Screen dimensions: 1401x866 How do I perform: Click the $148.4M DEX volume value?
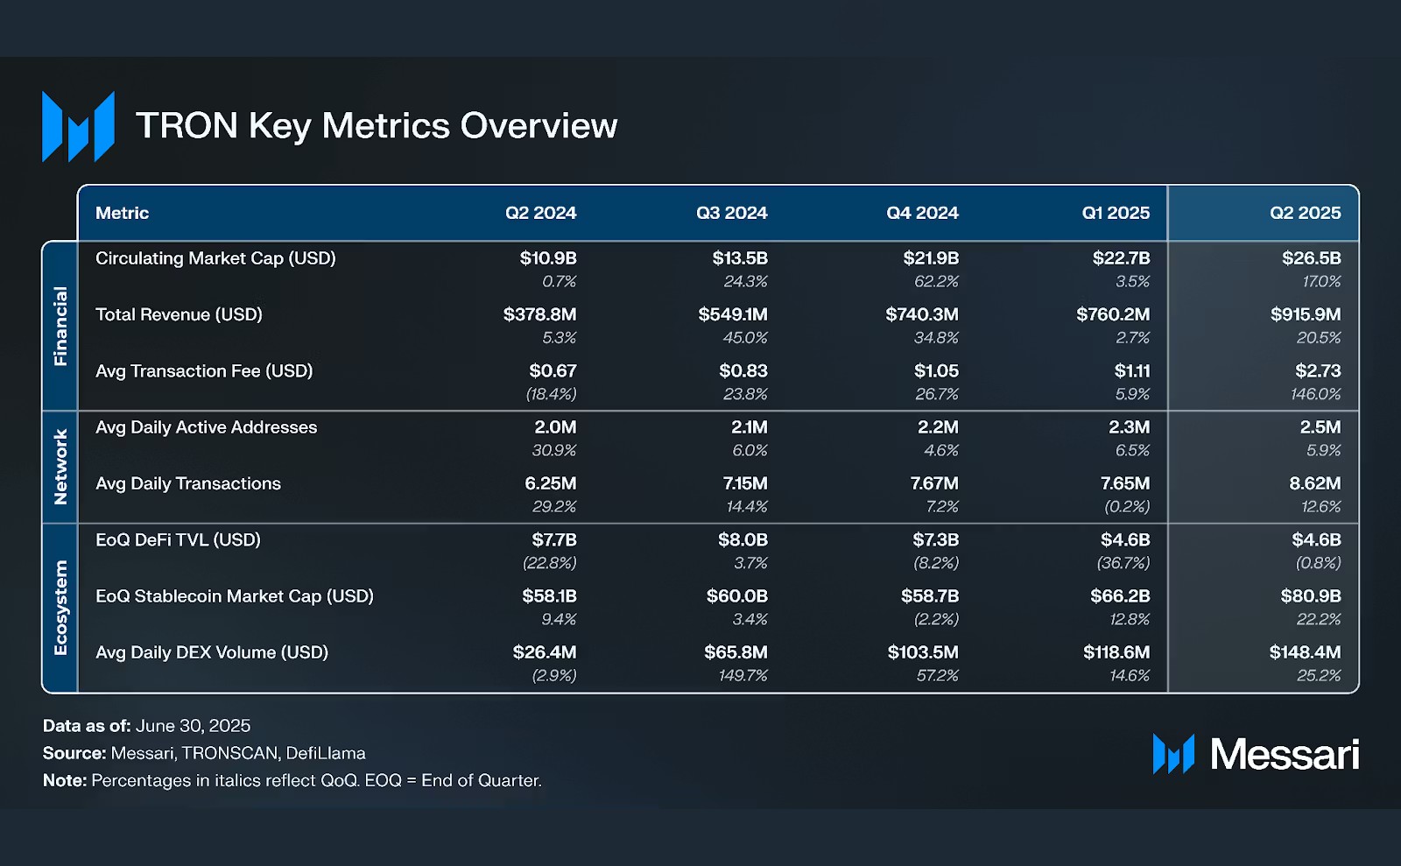click(1305, 652)
